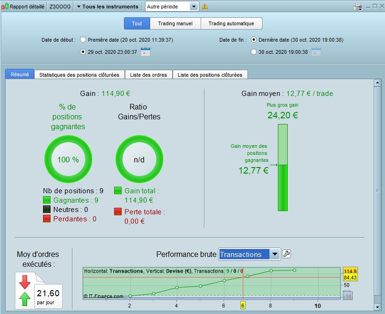
Task: Select the 29 oct. 2020 start date option
Action: pyautogui.click(x=83, y=52)
